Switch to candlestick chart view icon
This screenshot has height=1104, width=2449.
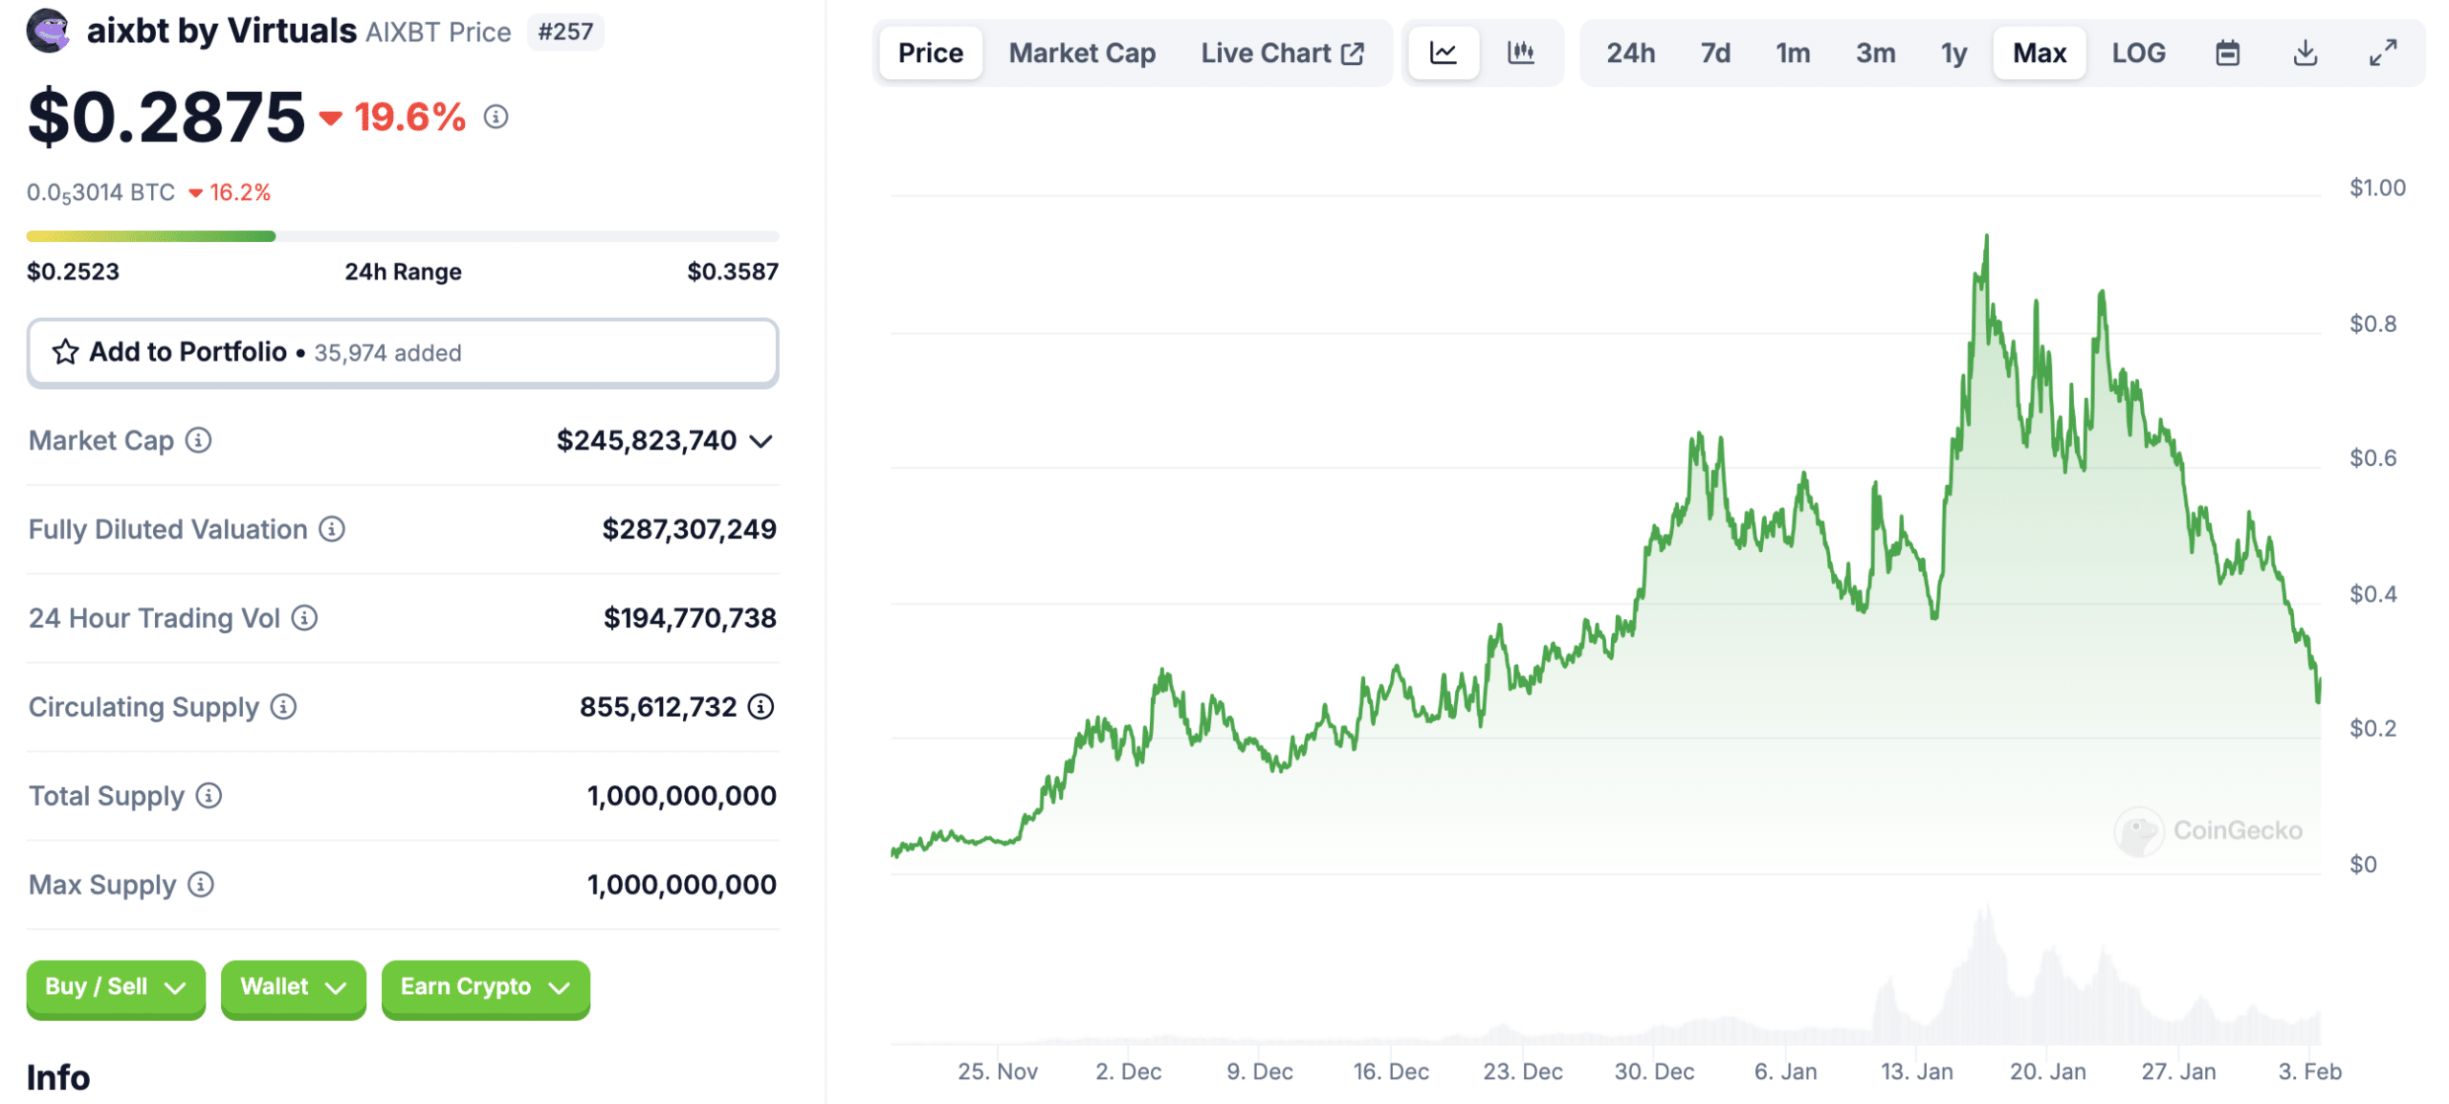[x=1520, y=53]
